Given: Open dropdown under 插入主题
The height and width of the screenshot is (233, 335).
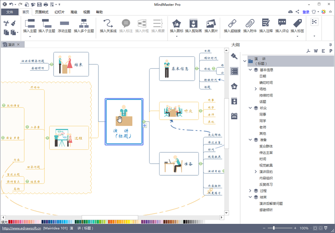Looking at the screenshot, I should [30, 36].
